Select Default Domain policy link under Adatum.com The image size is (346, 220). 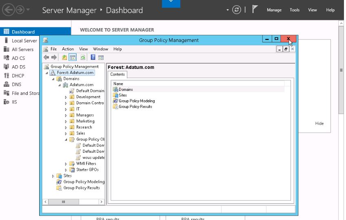[x=90, y=91]
